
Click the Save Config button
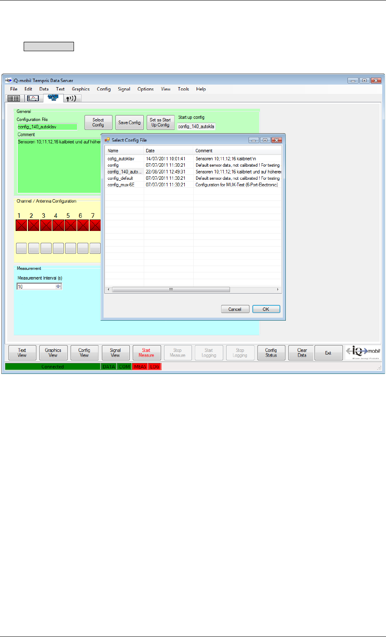[129, 122]
